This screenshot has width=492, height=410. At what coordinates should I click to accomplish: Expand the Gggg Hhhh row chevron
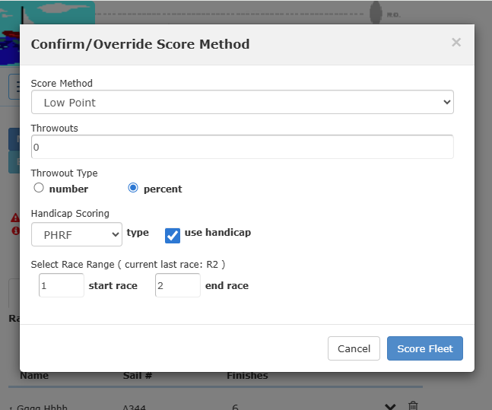pos(390,406)
